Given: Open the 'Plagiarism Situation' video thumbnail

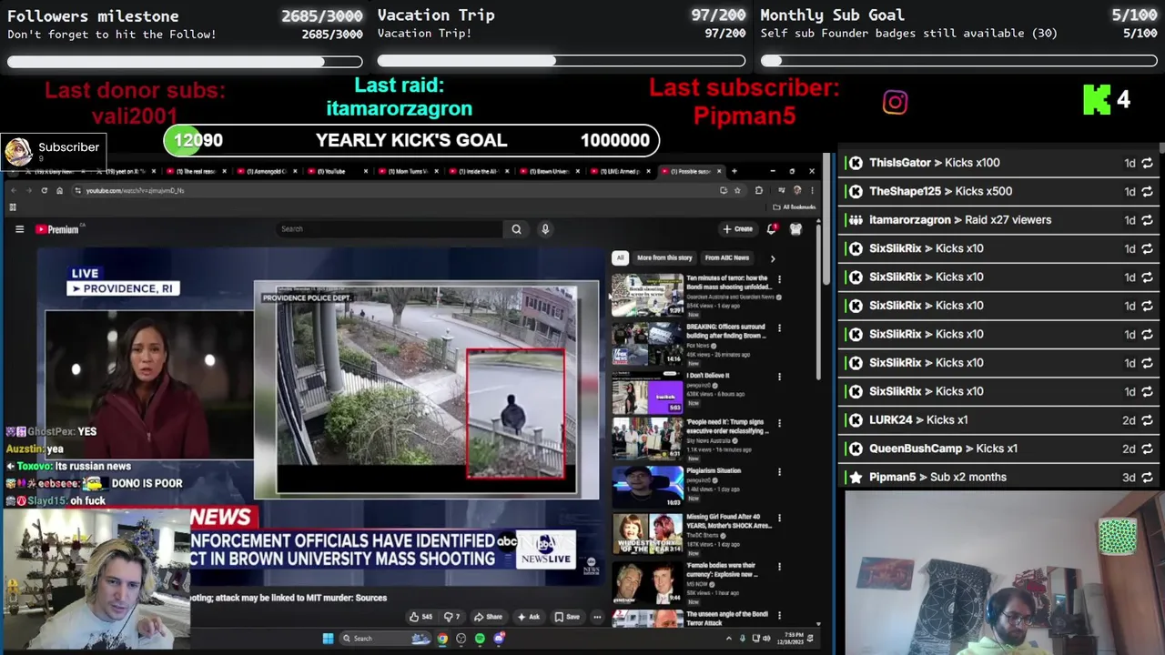Looking at the screenshot, I should point(647,486).
